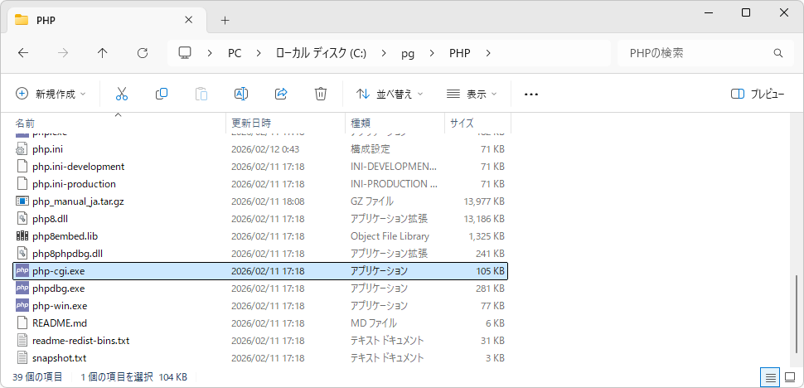Expand the chevron after pg in address bar

[x=432, y=53]
